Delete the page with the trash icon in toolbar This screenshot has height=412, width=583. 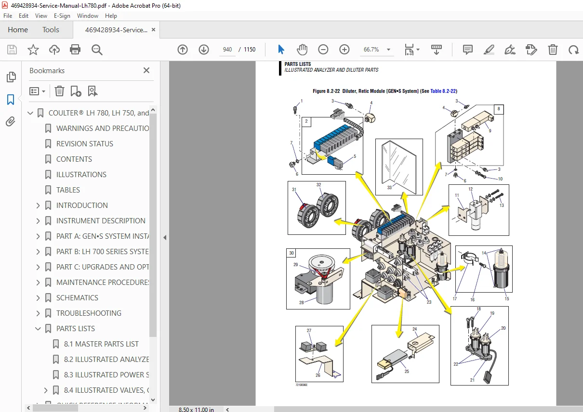point(553,50)
